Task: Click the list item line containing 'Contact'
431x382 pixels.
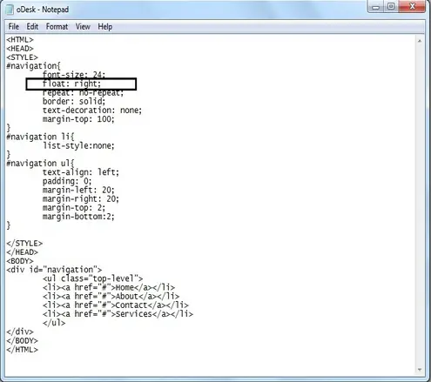Action: [116, 305]
